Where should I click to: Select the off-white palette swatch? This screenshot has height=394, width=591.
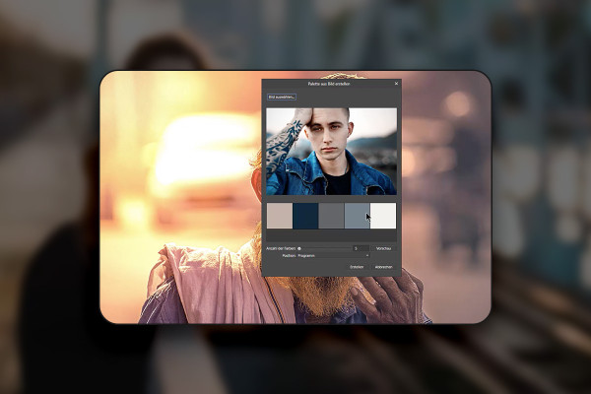pyautogui.click(x=383, y=216)
